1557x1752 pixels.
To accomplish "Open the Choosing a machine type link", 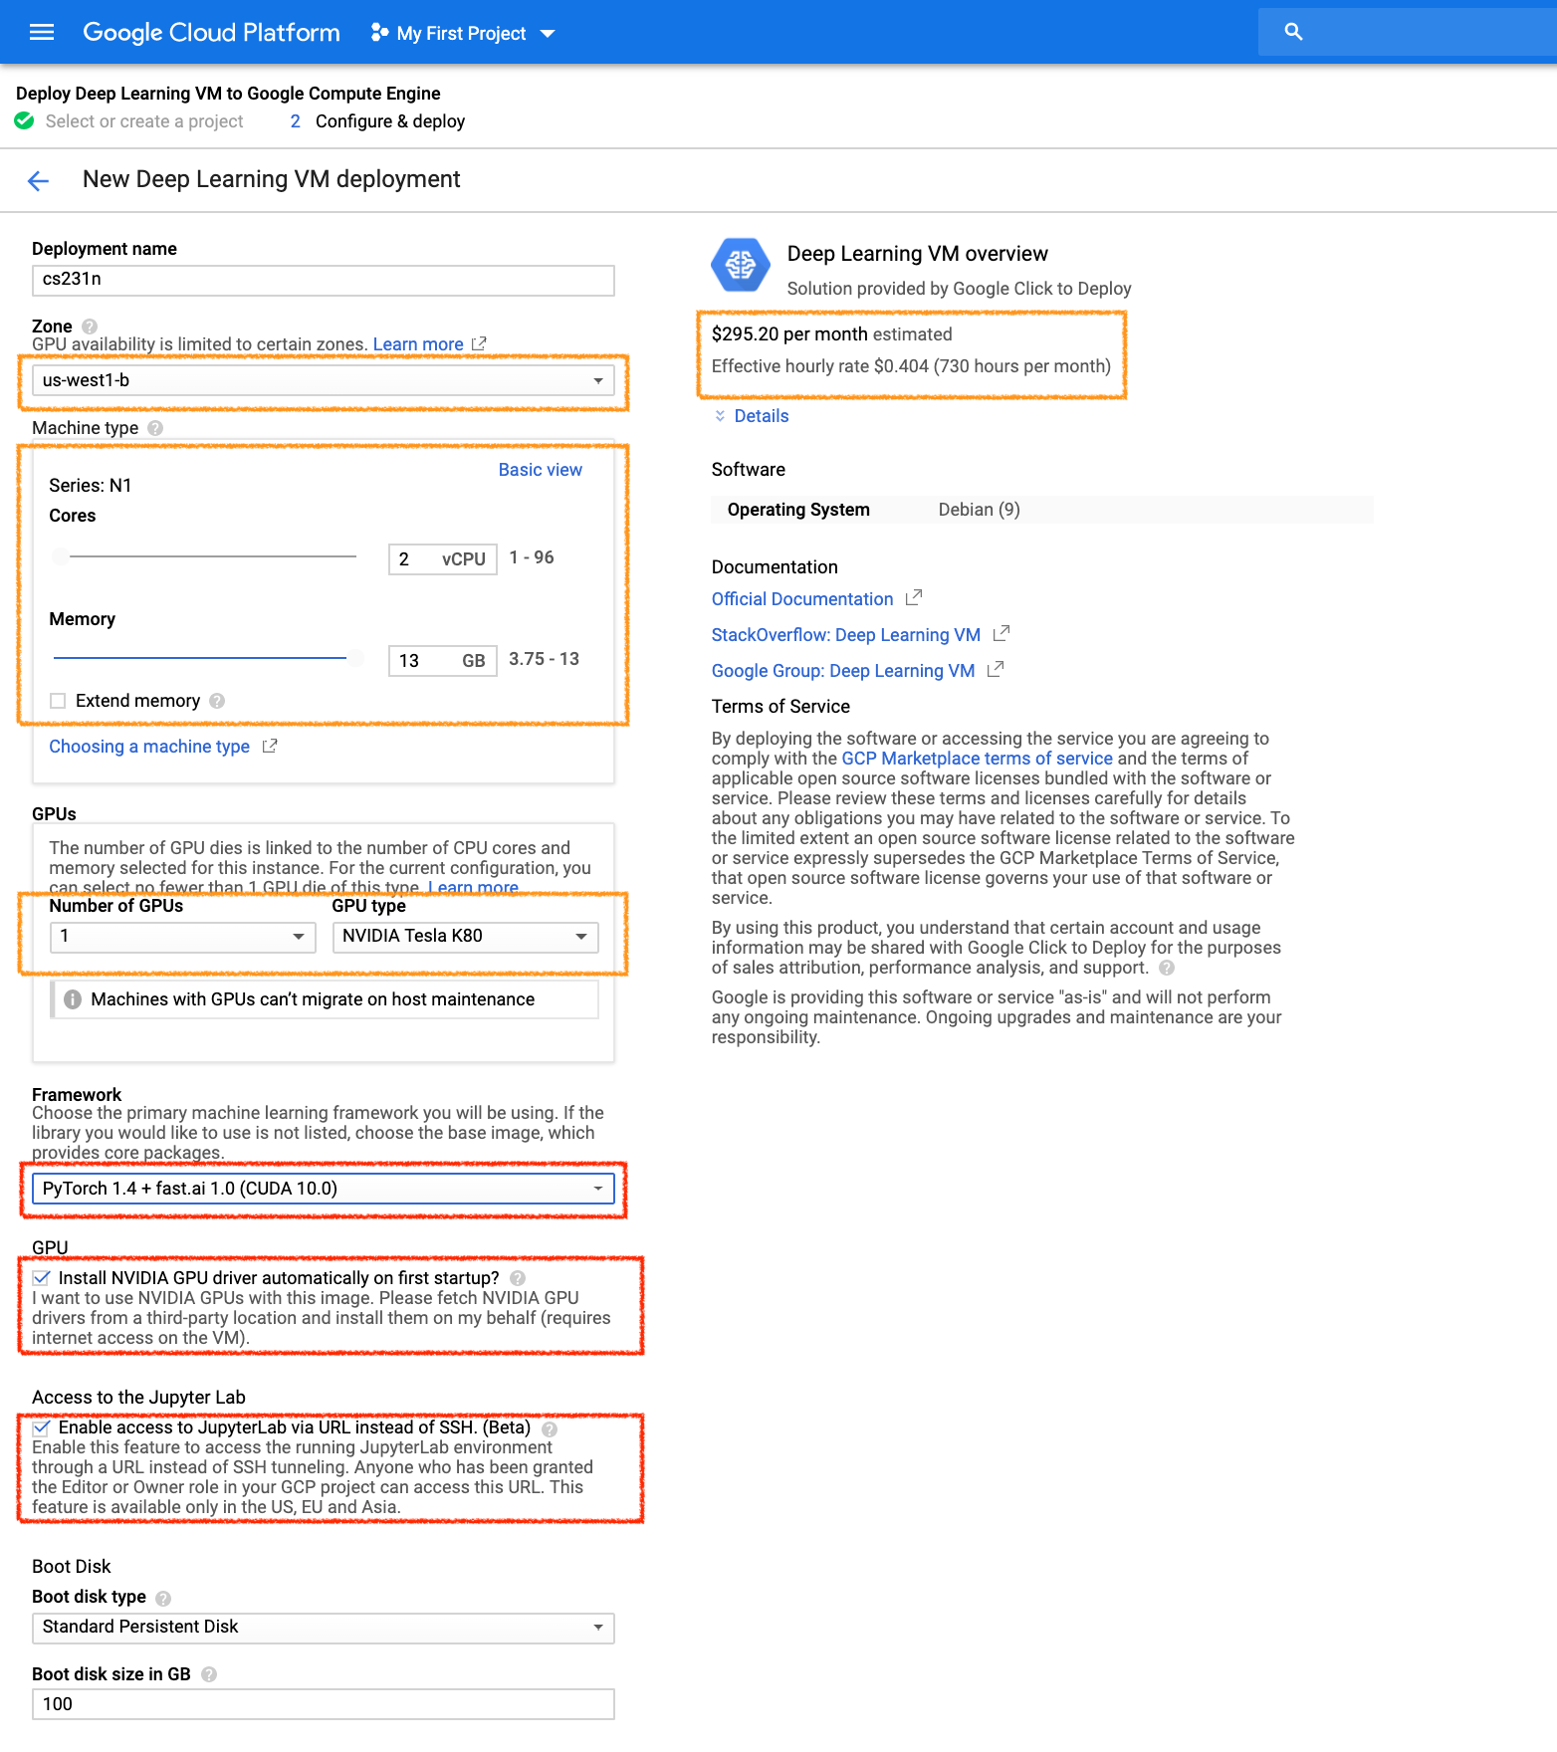I will point(149,747).
